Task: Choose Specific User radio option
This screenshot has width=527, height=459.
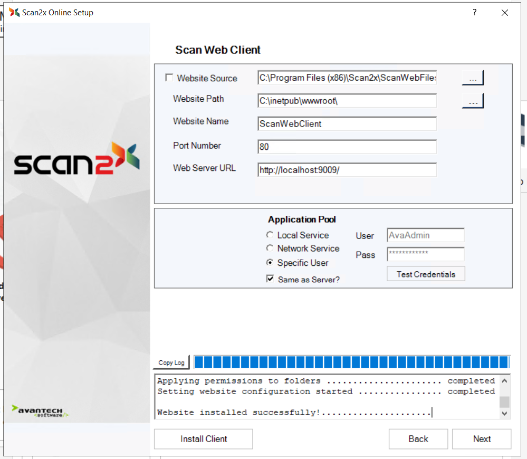Action: pos(270,263)
